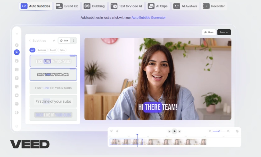The image size is (261, 157).
Task: Switch to the Dubbing tab
Action: click(94, 6)
